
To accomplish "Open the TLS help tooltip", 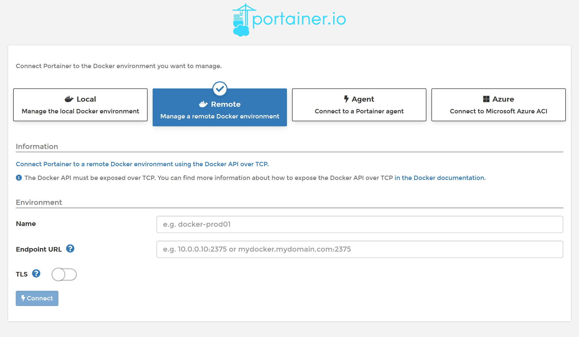I will click(x=36, y=273).
